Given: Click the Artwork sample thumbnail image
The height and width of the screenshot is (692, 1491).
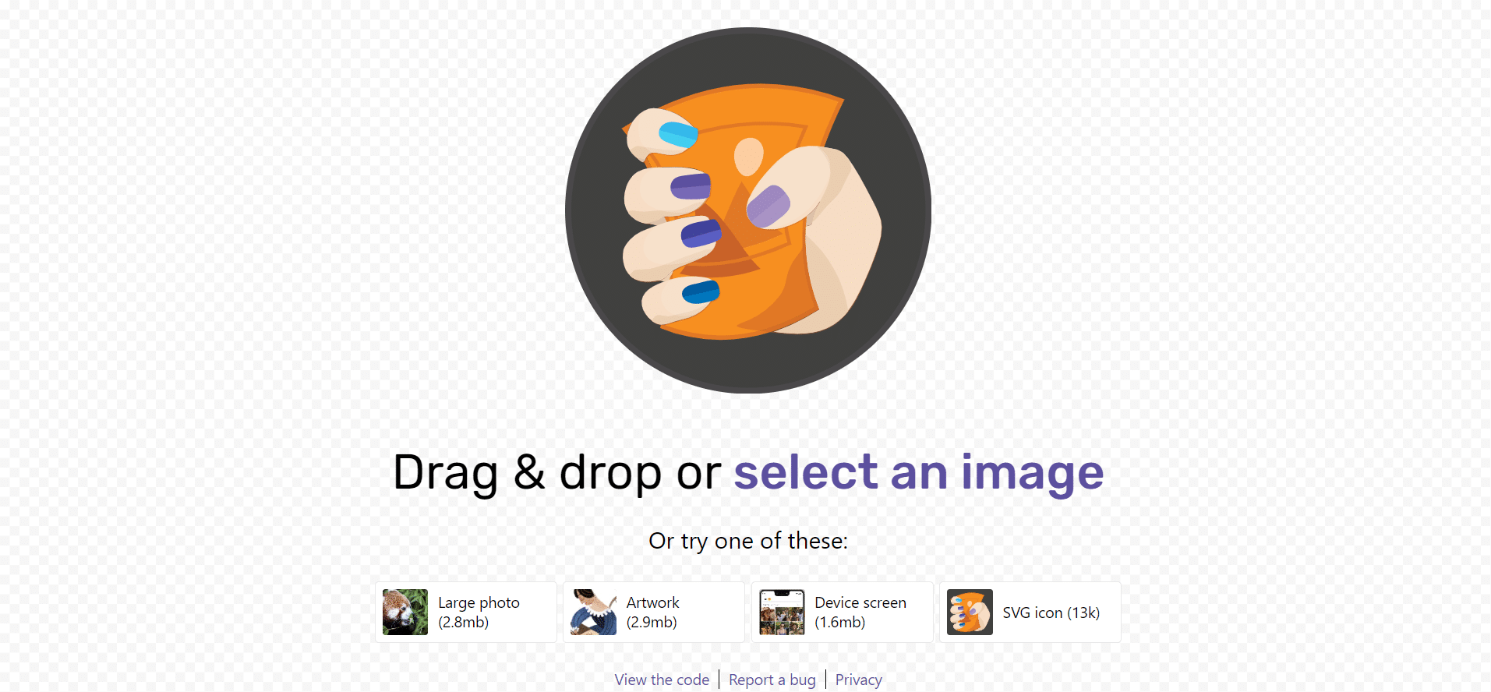Looking at the screenshot, I should coord(594,612).
